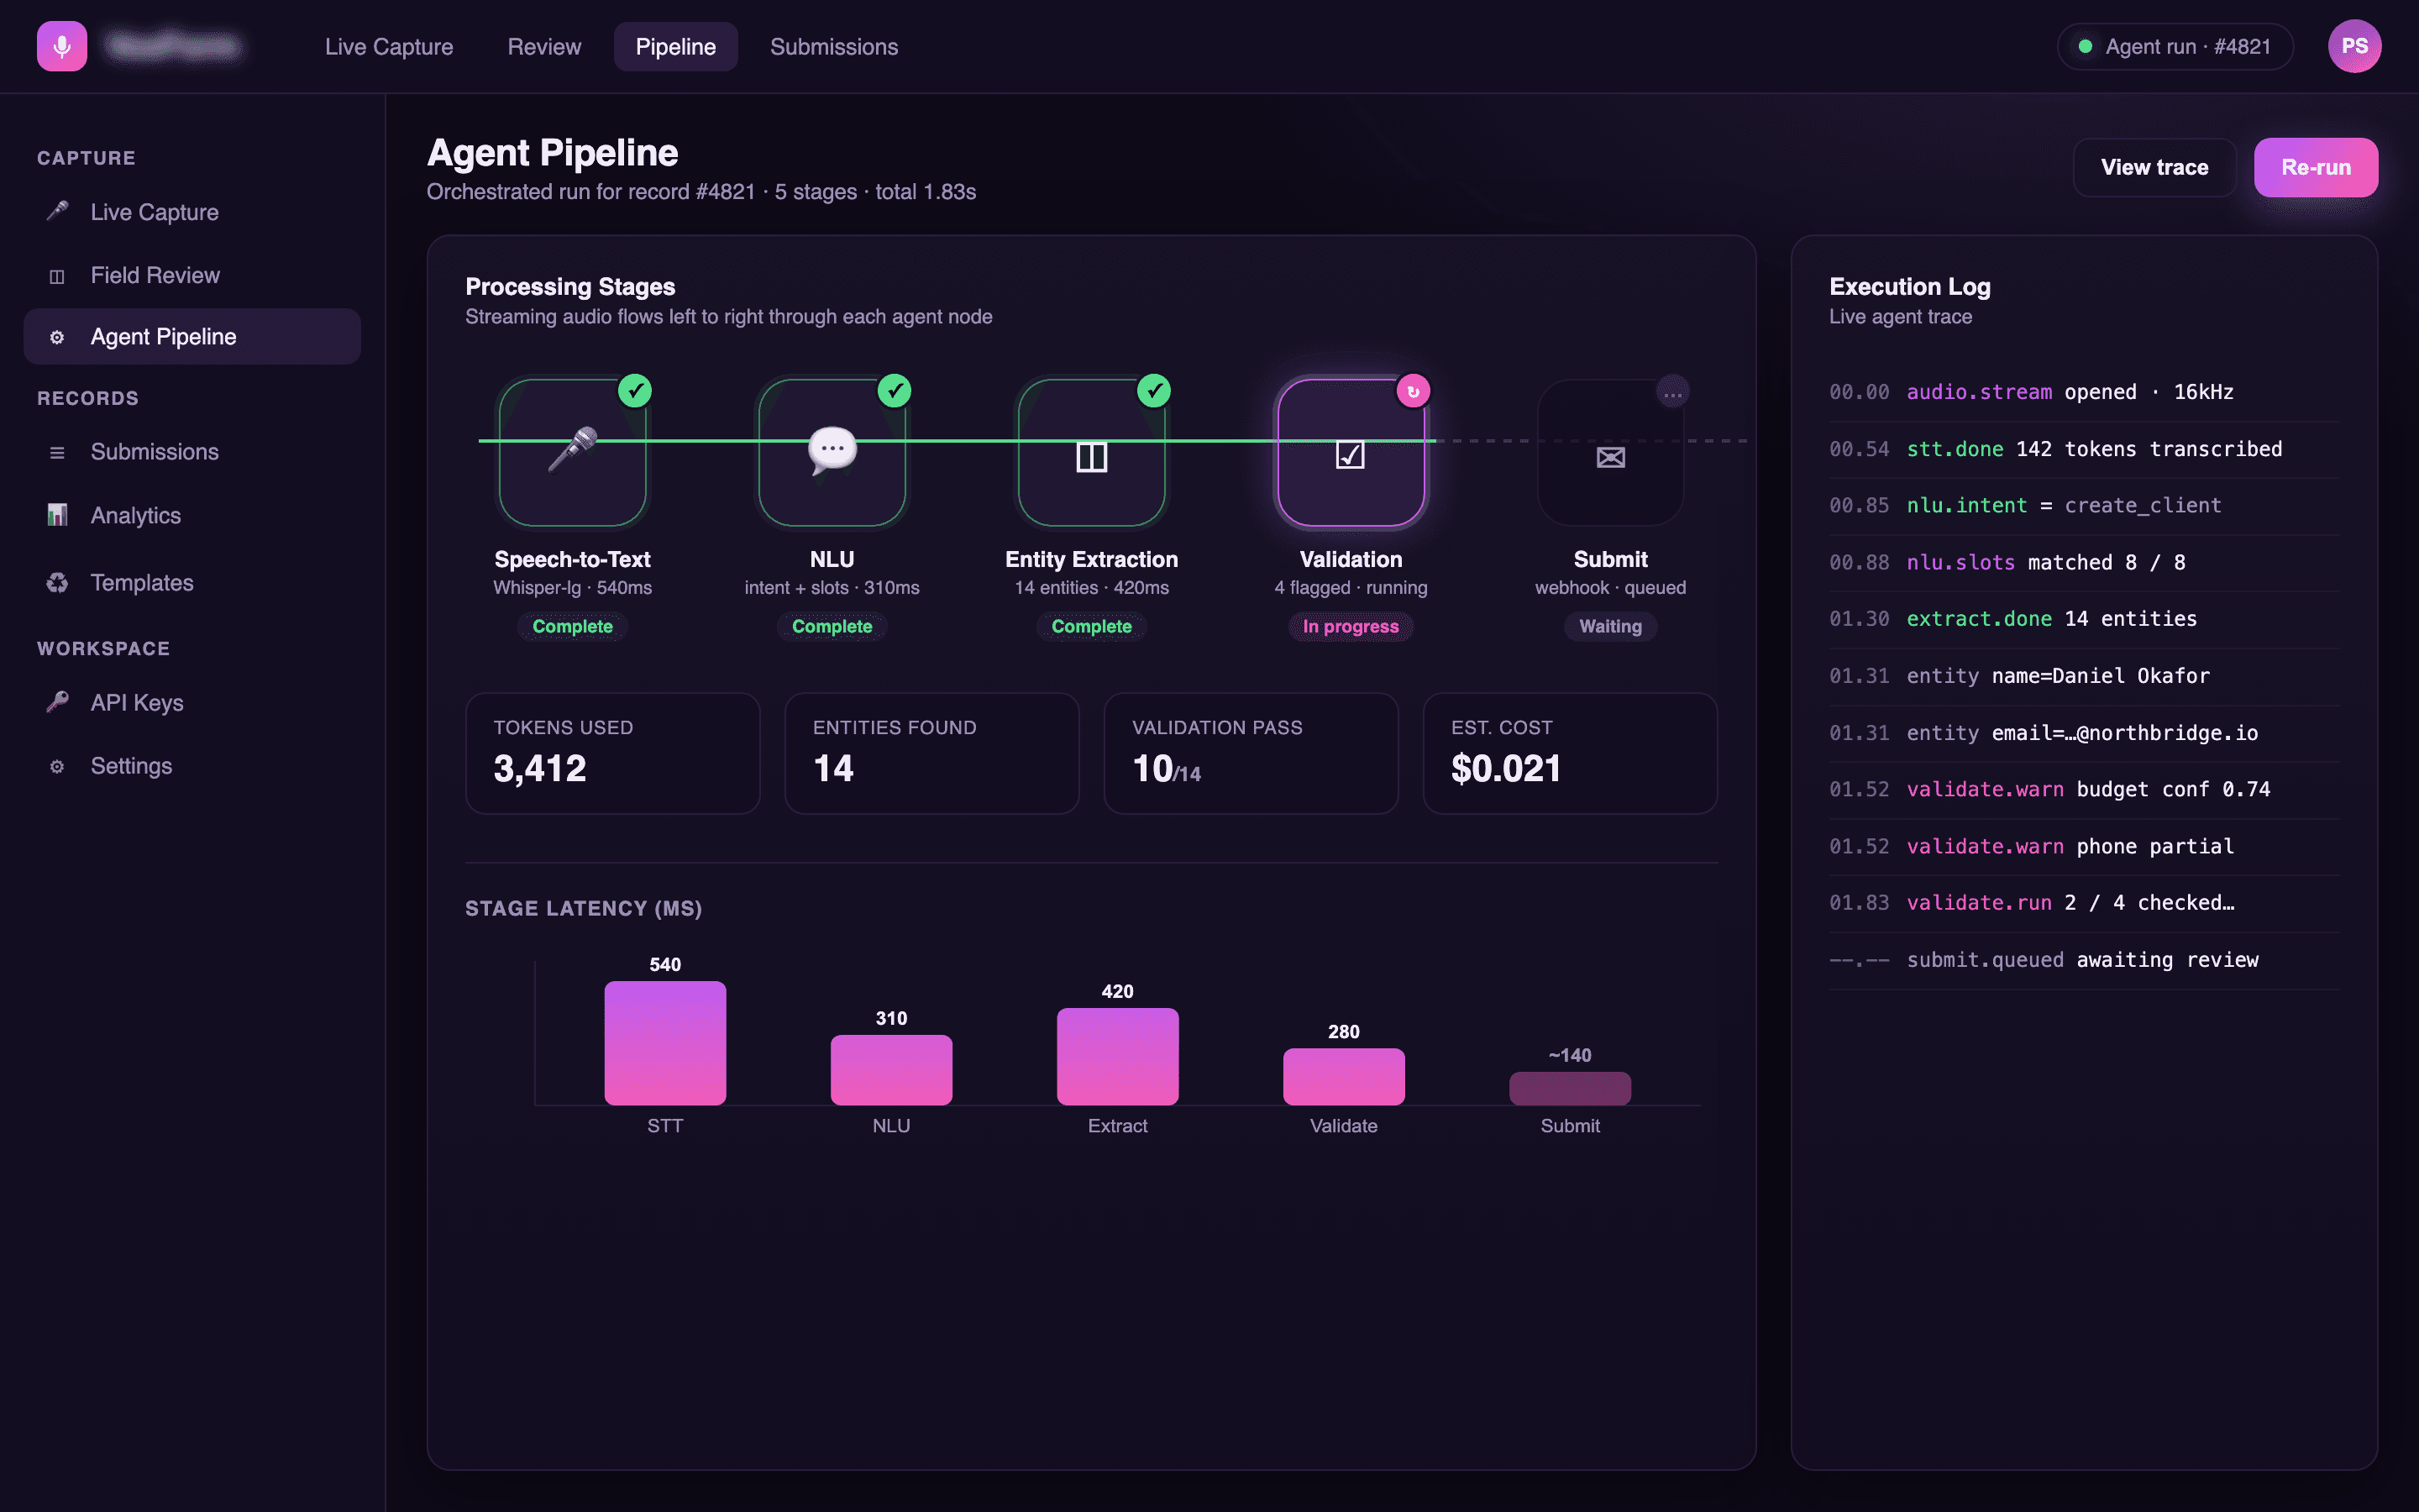Screen dimensions: 2419x1512
Task: Click the Validation in-progress spinner badge
Action: (x=1414, y=392)
